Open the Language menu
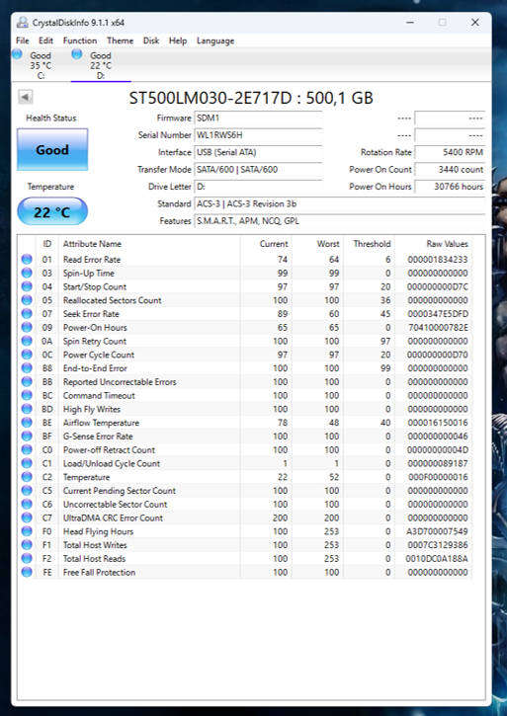Screen dimensions: 507x716 click(215, 40)
